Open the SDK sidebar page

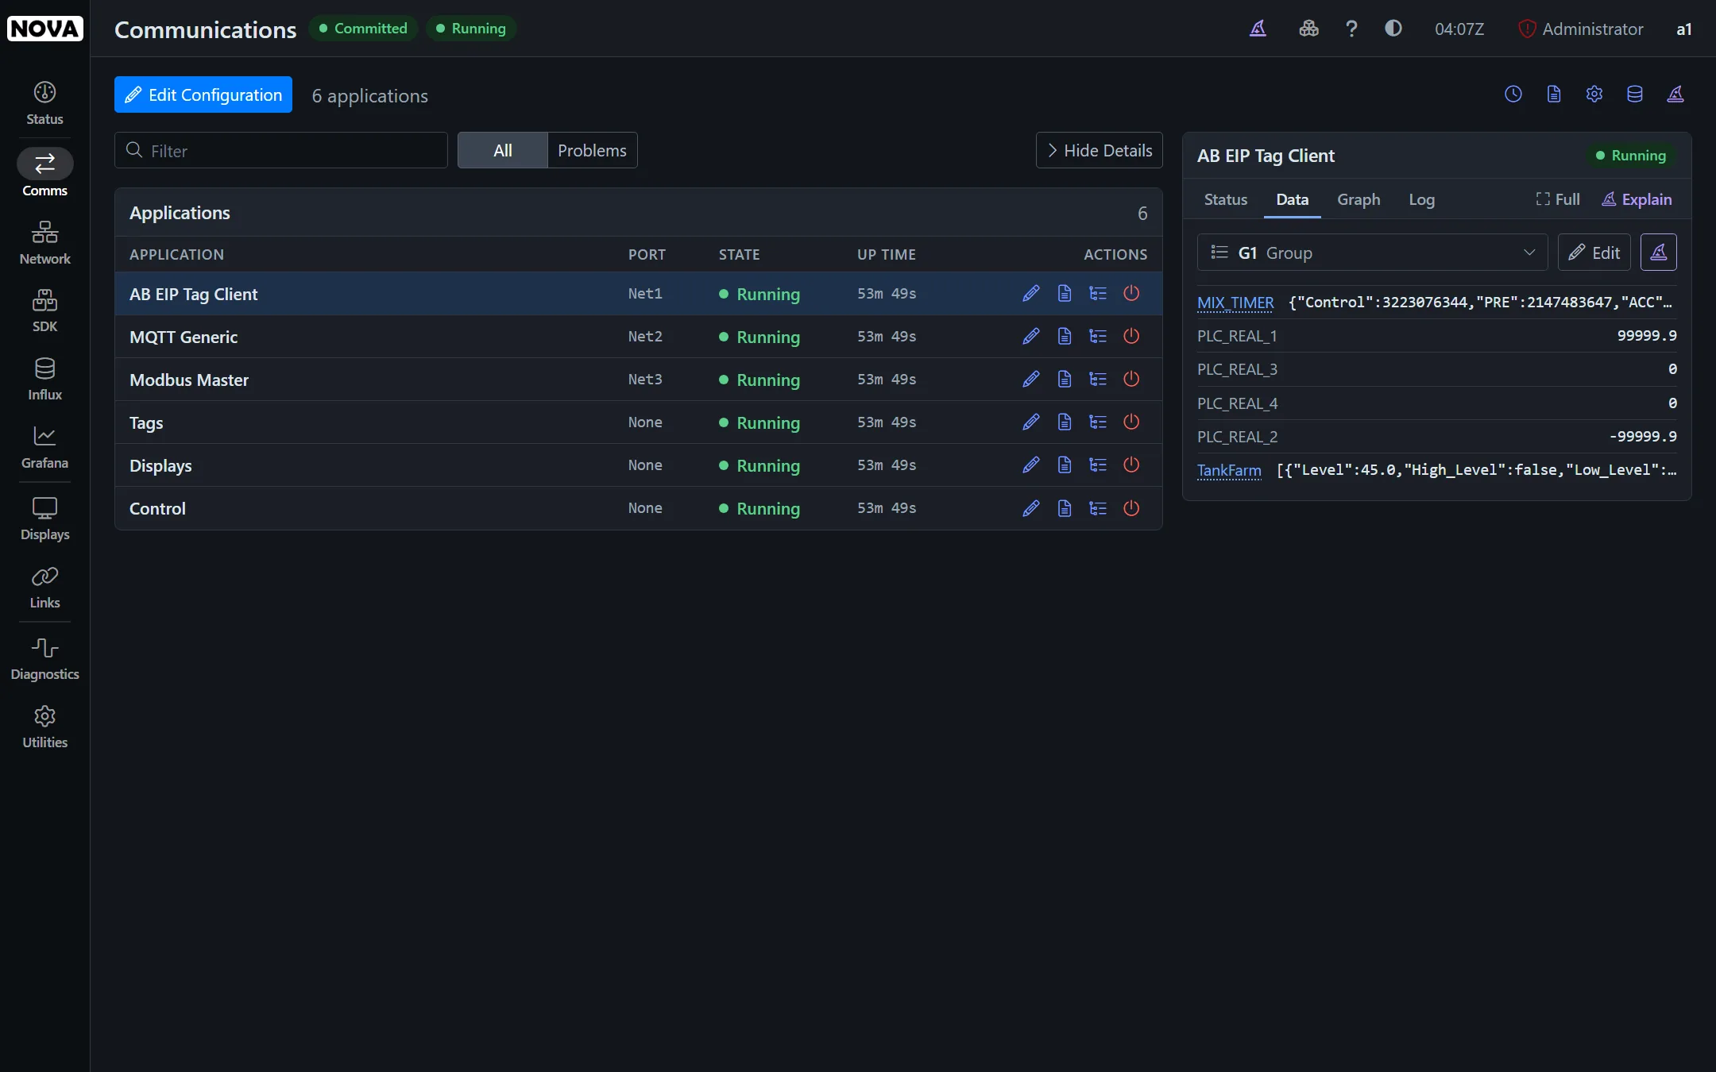44,310
